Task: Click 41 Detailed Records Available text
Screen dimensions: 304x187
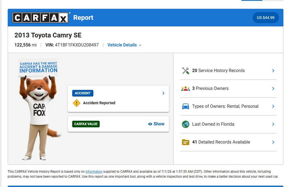Action: [221, 142]
